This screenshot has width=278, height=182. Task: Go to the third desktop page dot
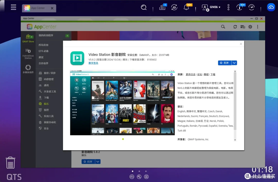tap(146, 171)
